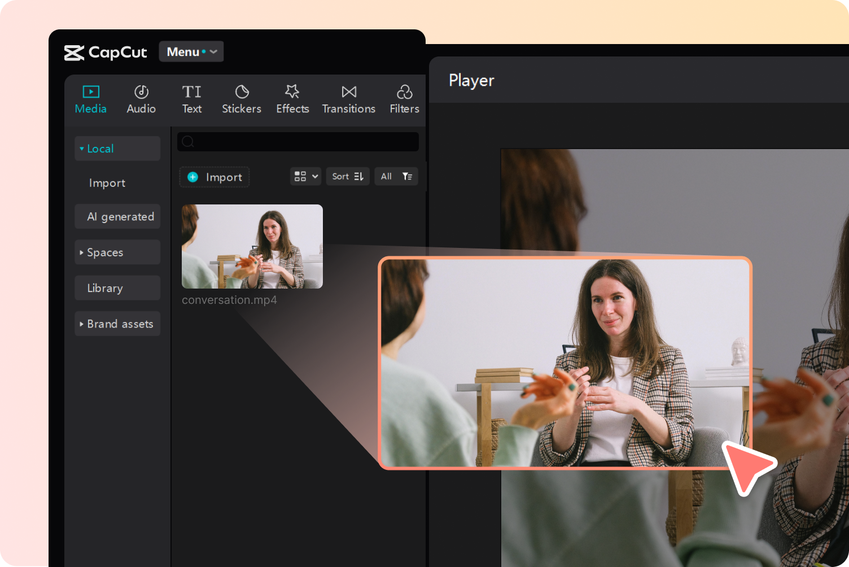Open the Filters panel
849x567 pixels.
coord(404,99)
